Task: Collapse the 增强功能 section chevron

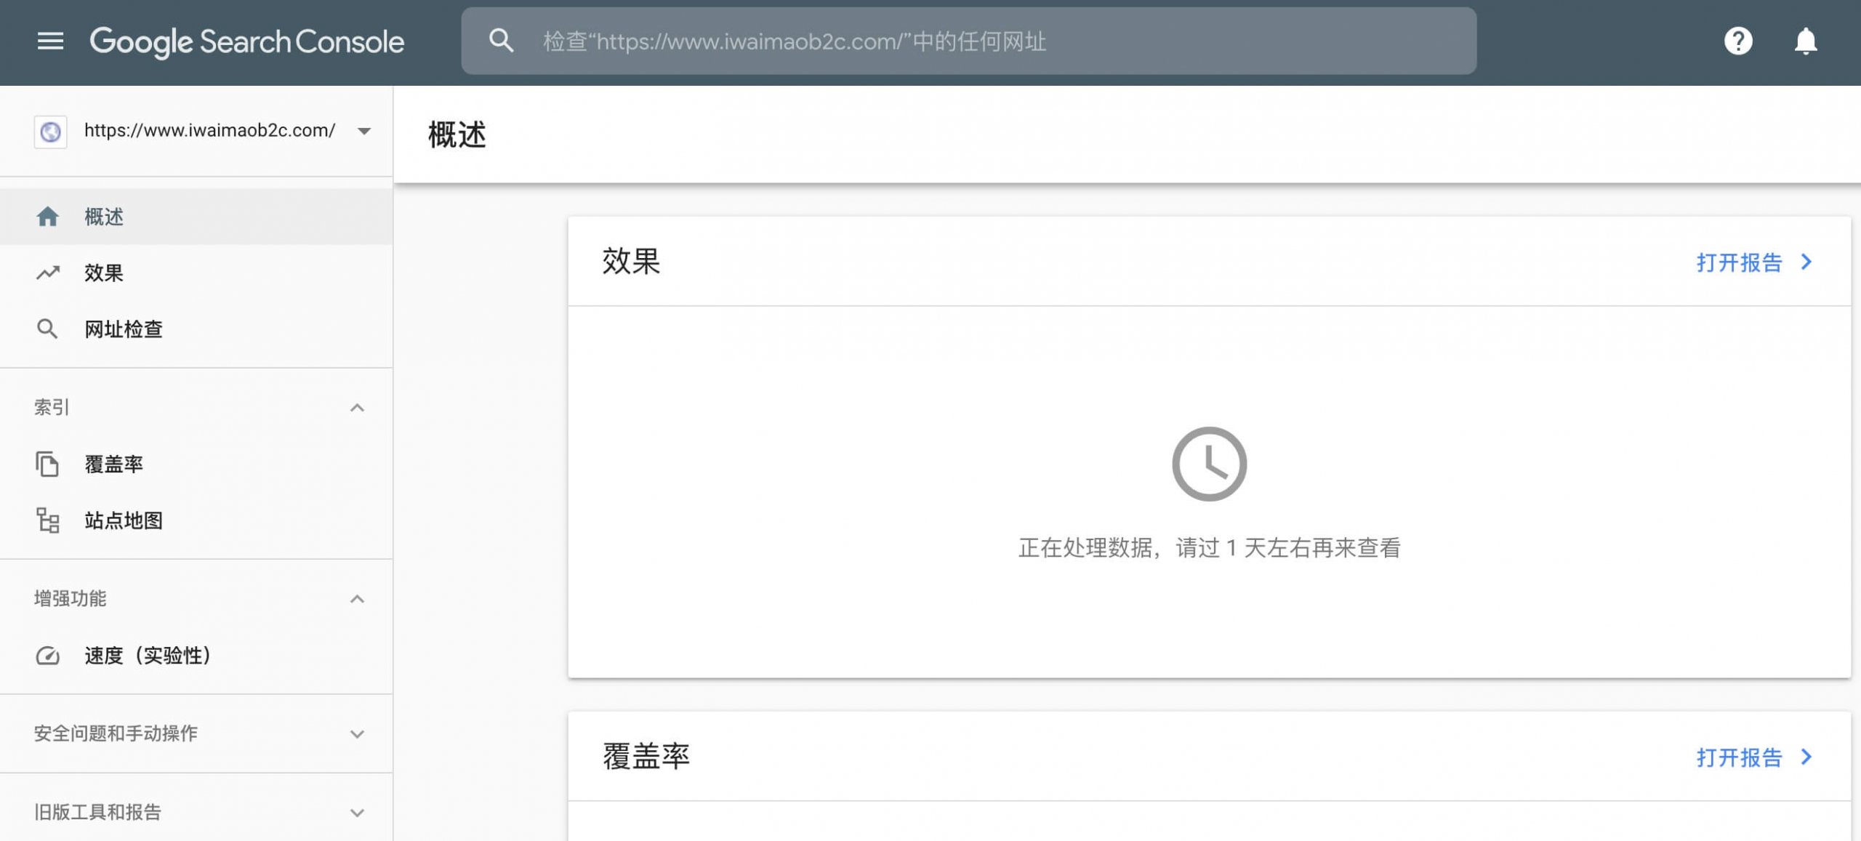Action: [357, 599]
